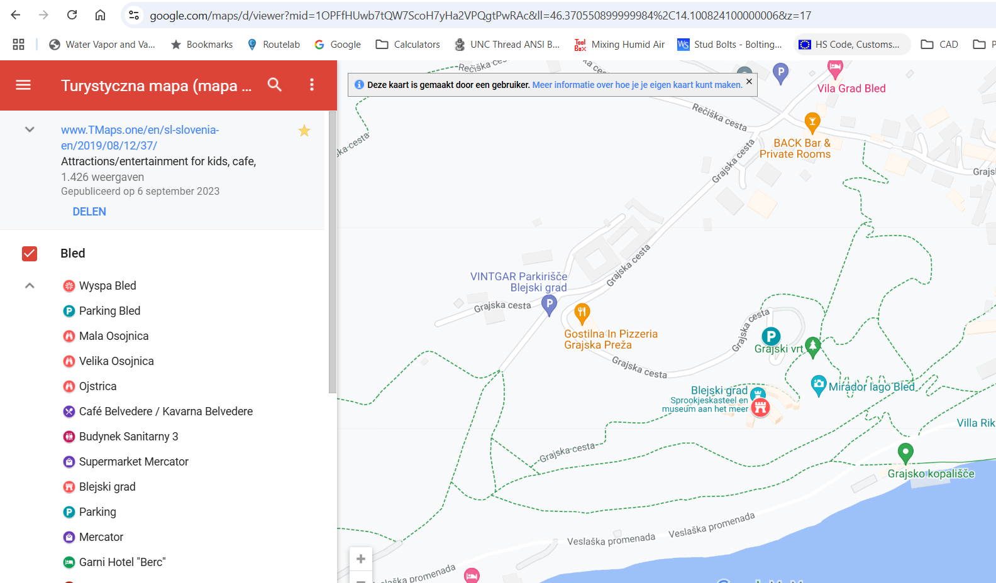
Task: Click the red Blejski grad castle marker
Action: coord(760,408)
